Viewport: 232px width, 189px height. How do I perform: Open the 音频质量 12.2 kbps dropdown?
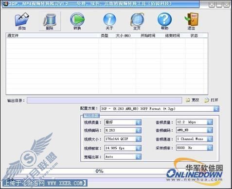coord(210,122)
